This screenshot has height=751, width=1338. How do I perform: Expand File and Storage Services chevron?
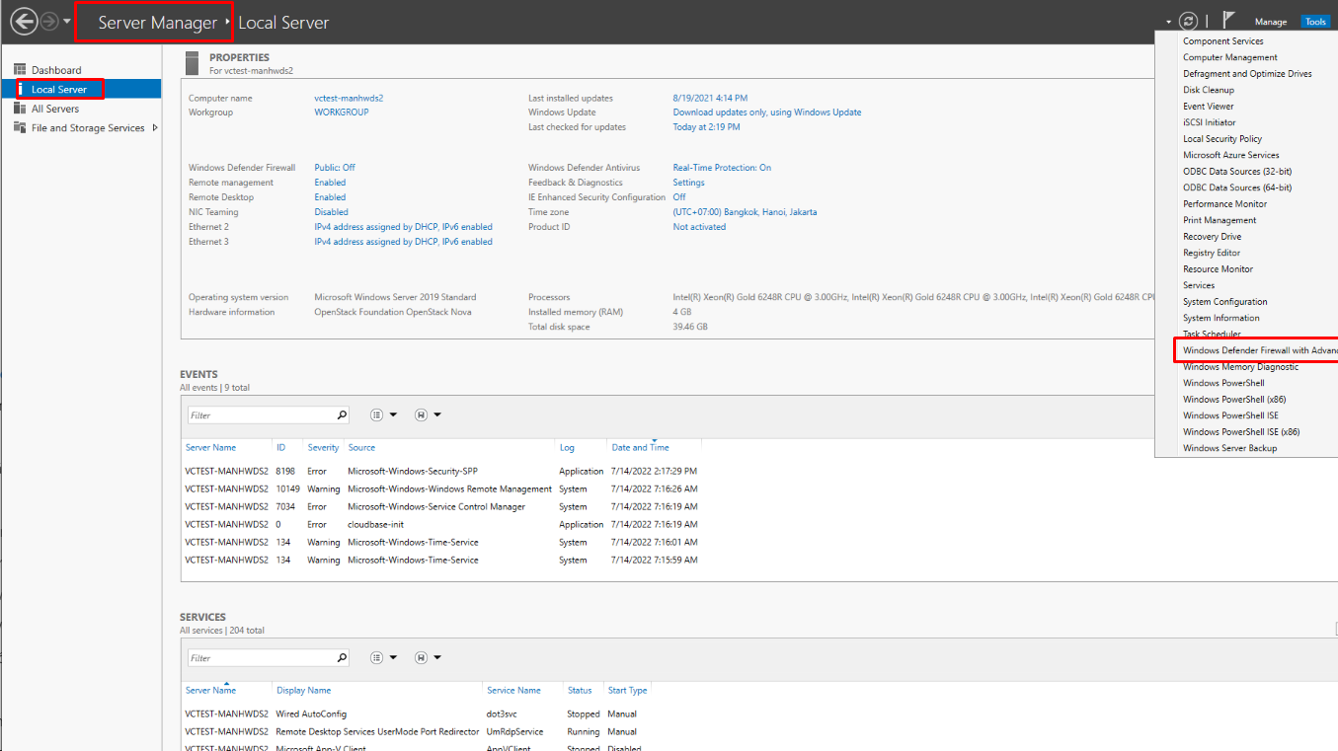[155, 127]
